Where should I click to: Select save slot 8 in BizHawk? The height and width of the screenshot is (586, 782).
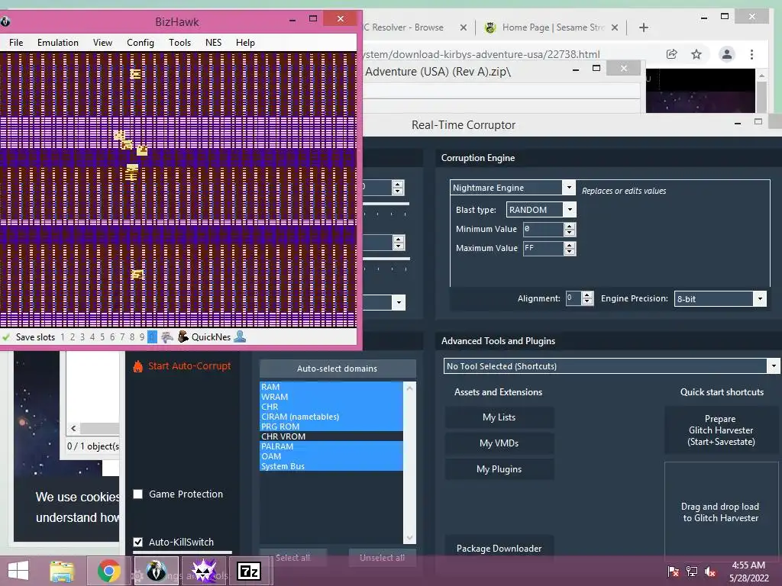click(132, 337)
